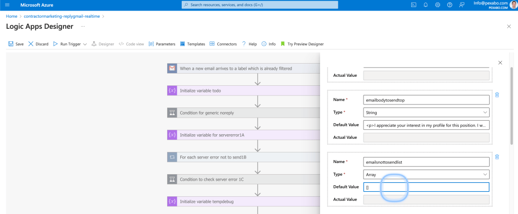Screen dimensions: 518x214
Task: Open the Cloud Shell icon
Action: click(413, 5)
